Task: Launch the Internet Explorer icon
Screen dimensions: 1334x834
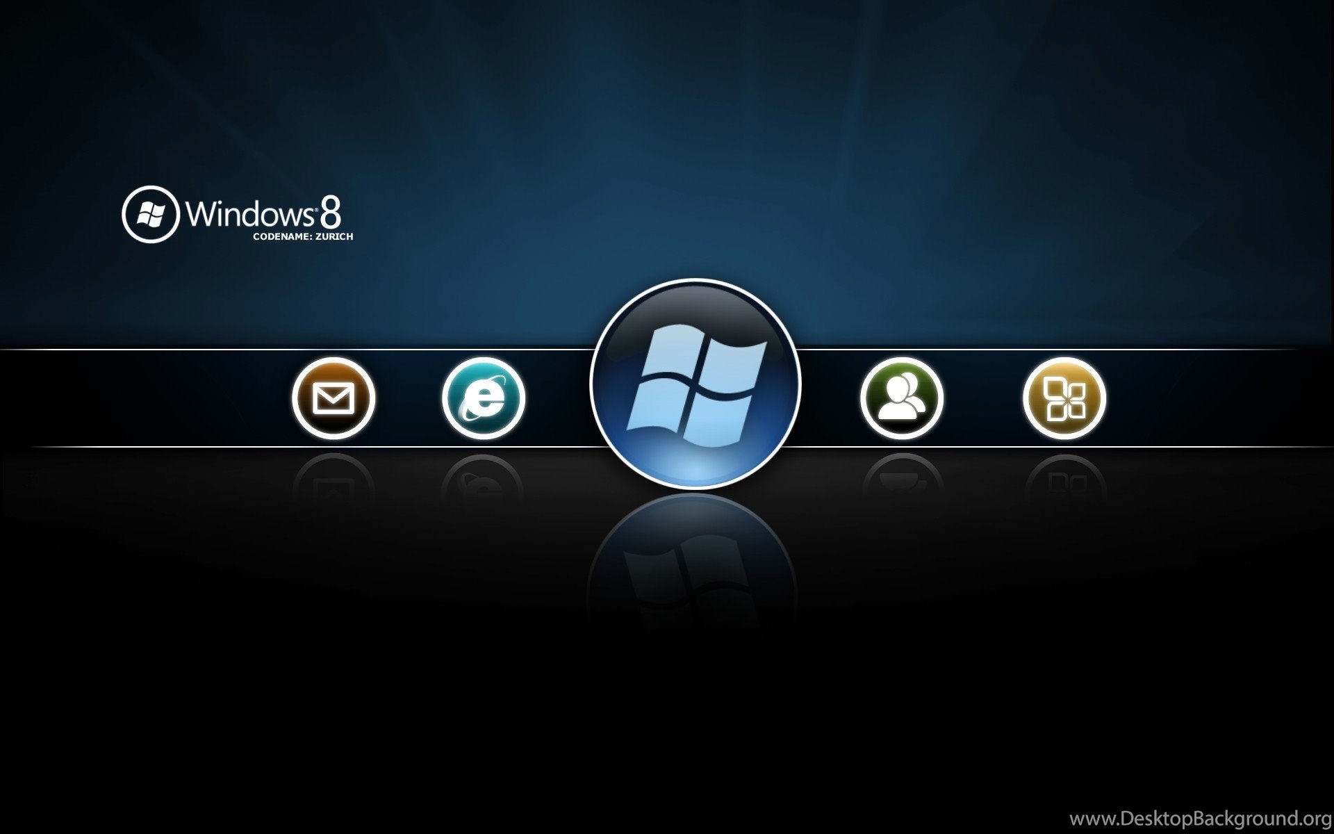Action: (x=484, y=398)
